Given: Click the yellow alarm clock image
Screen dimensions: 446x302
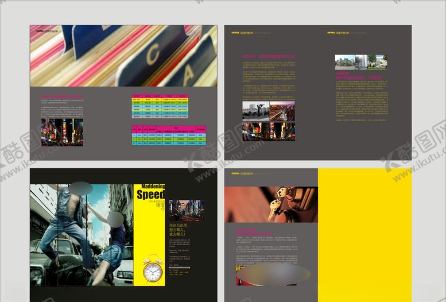Looking at the screenshot, I should pyautogui.click(x=153, y=269).
